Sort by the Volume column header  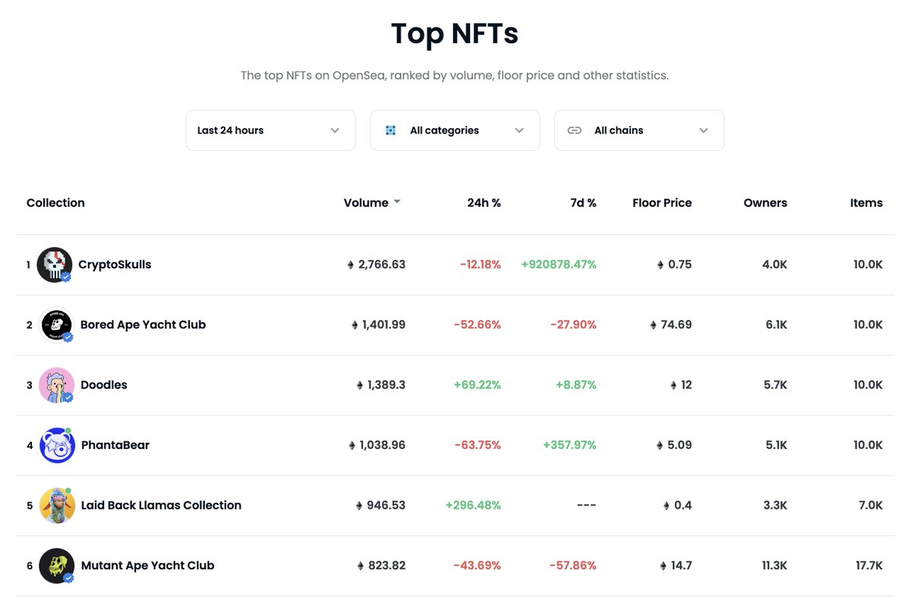click(x=366, y=202)
